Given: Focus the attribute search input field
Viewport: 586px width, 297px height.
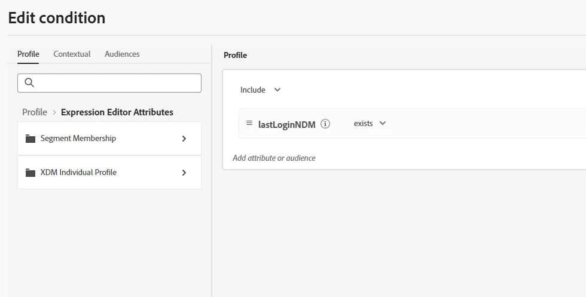Looking at the screenshot, I should 117,83.
